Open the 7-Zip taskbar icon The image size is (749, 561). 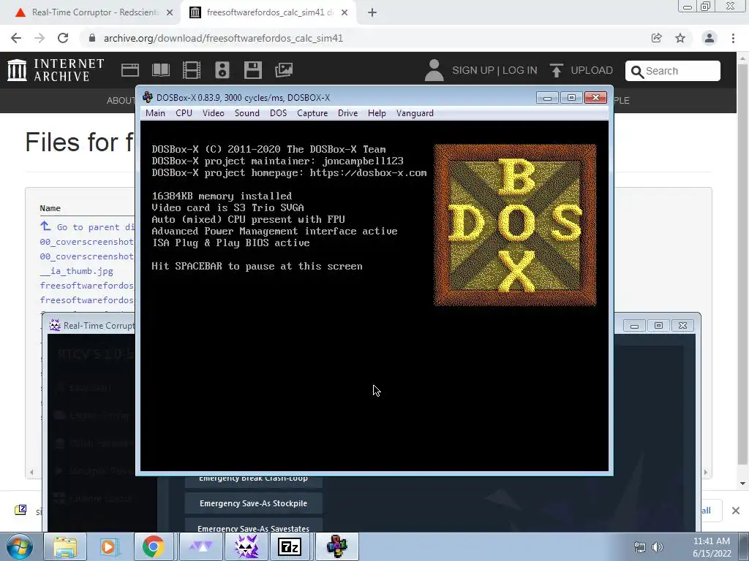[290, 546]
